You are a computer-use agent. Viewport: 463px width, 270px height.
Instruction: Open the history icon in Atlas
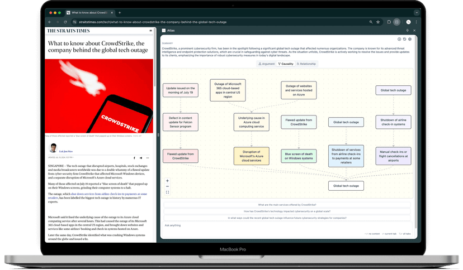(404, 39)
